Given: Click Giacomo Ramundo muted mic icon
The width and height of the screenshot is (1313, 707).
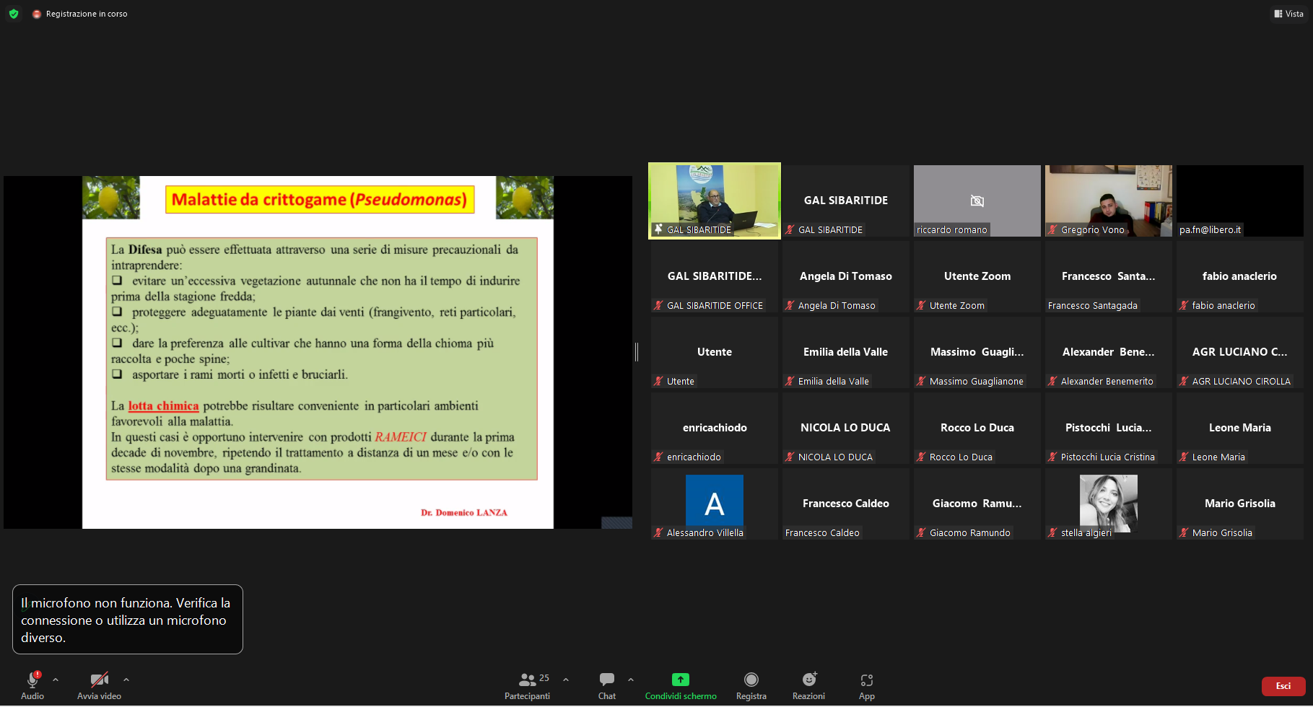Looking at the screenshot, I should click(x=921, y=532).
